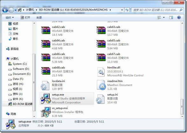Select the readme.htm document icon
187x133 pixels.
click(x=101, y=85)
